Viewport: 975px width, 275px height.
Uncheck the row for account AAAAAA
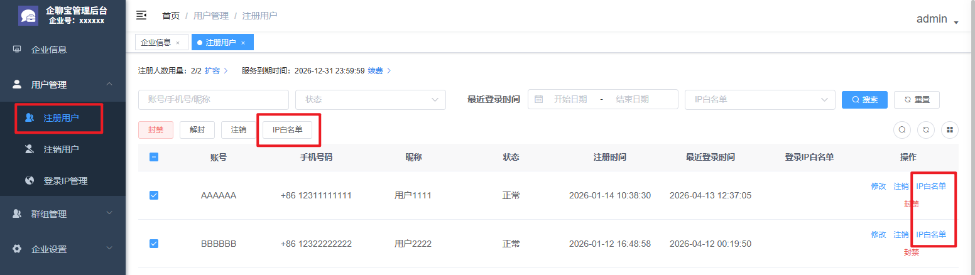[154, 195]
